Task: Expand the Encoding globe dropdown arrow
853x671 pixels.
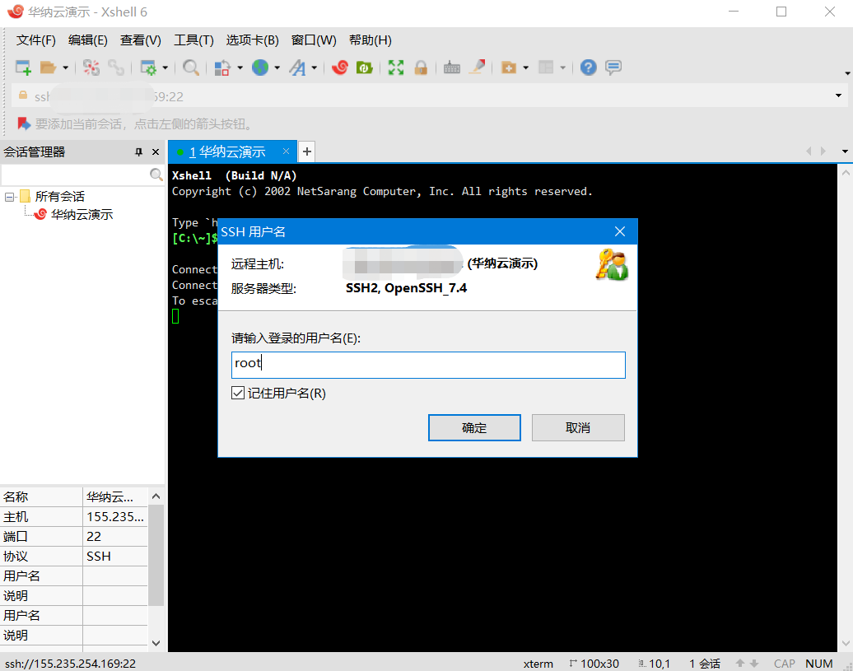Action: click(x=277, y=68)
